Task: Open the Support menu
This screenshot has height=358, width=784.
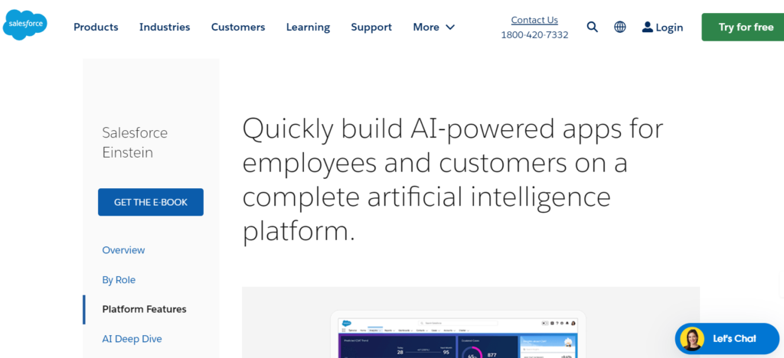Action: pos(371,27)
